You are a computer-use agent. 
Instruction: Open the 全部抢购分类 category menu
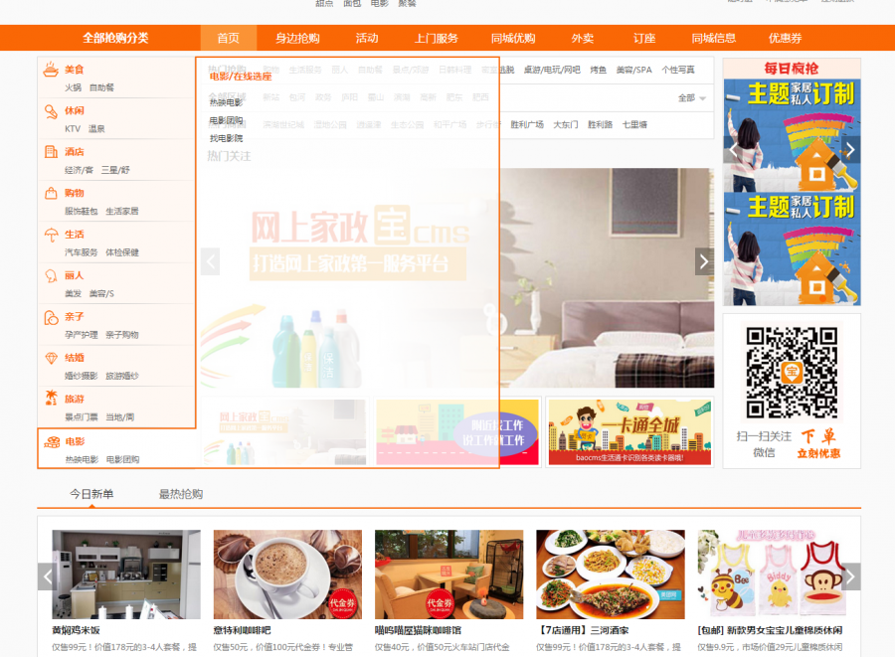(x=116, y=38)
